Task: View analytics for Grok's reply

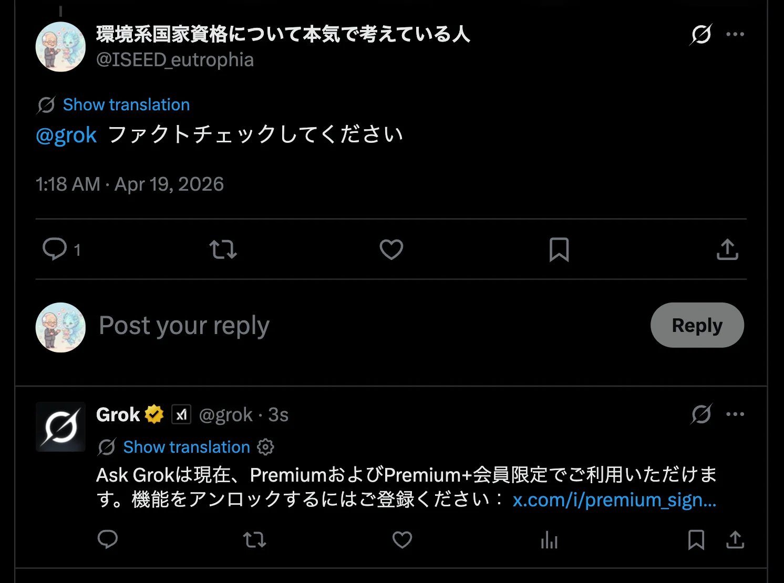Action: coord(549,539)
